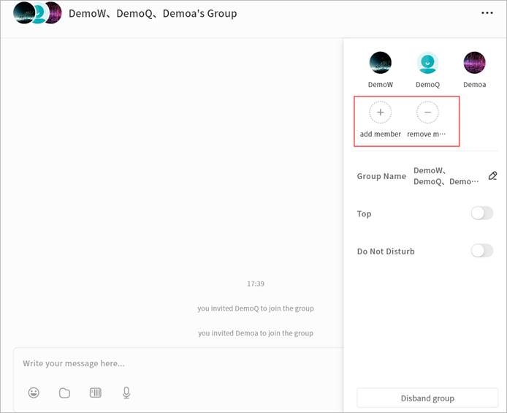Screen dimensions: 507x413
Task: Click the plus icon to add member
Action: 380,113
